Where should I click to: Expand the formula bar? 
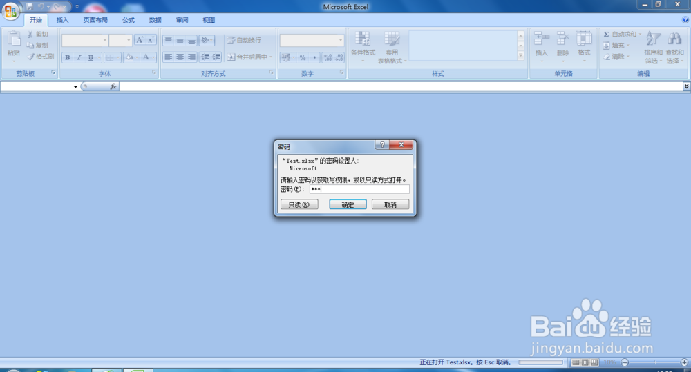tap(687, 87)
